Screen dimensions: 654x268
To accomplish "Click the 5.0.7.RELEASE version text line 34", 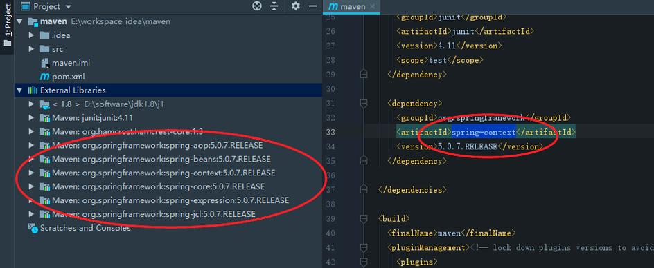I will pyautogui.click(x=468, y=146).
